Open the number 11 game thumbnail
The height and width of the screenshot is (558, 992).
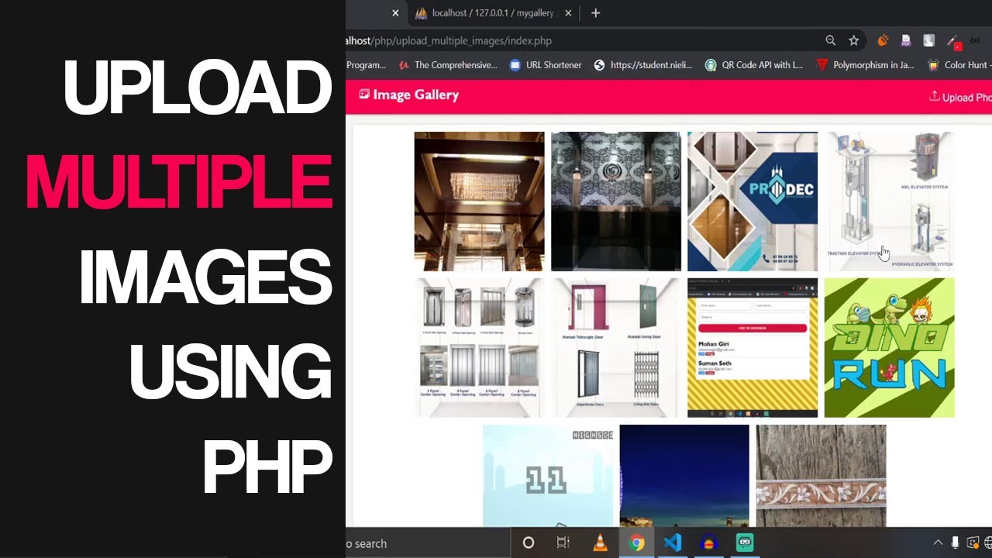pyautogui.click(x=548, y=476)
